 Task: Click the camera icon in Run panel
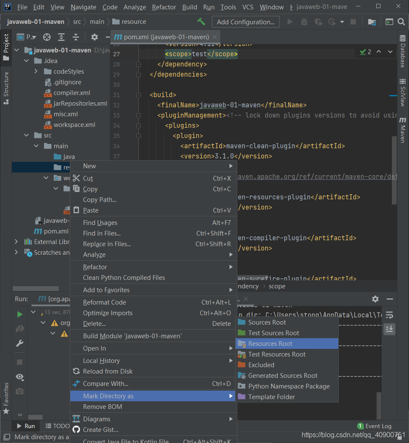[x=20, y=391]
